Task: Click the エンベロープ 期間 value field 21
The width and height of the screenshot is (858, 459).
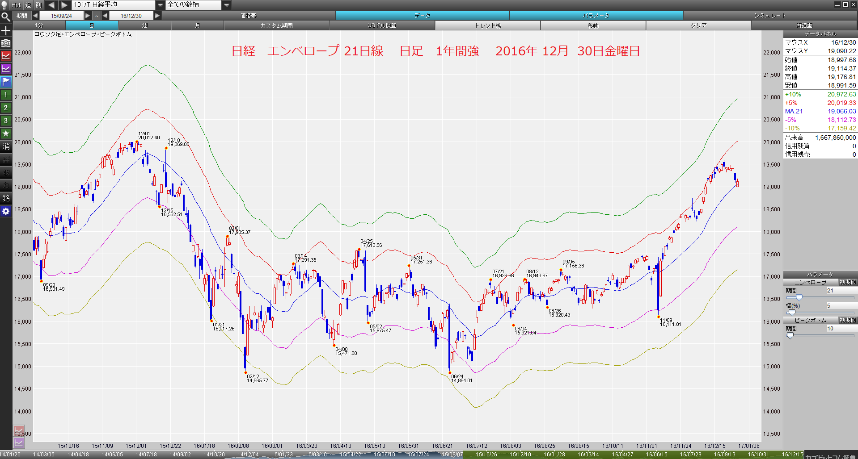Action: click(841, 290)
